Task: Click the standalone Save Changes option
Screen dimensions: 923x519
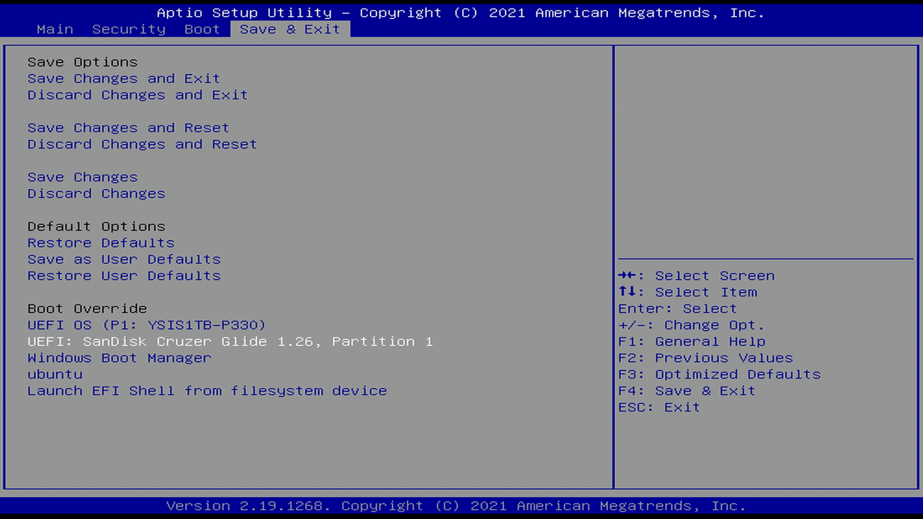Action: [83, 177]
